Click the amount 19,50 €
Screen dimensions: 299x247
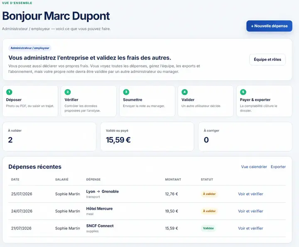tap(172, 211)
